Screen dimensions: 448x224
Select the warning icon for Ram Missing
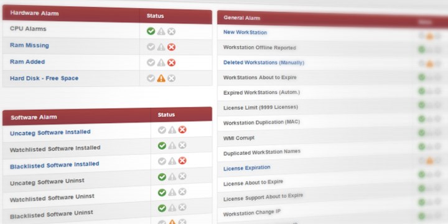pyautogui.click(x=161, y=47)
